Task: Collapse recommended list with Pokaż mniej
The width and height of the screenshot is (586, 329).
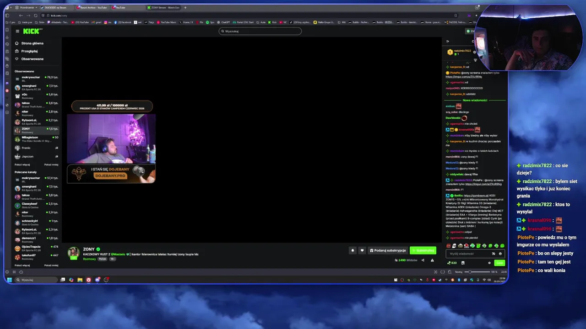Action: pos(51,265)
